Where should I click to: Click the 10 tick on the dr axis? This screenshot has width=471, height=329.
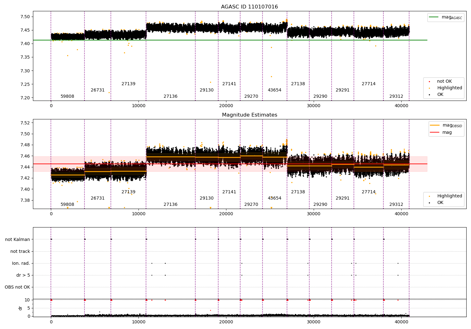point(27,300)
